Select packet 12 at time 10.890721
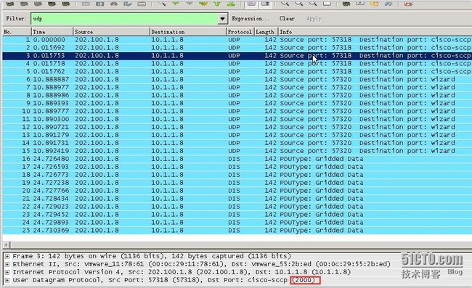The width and height of the screenshot is (472, 288). pyautogui.click(x=237, y=127)
